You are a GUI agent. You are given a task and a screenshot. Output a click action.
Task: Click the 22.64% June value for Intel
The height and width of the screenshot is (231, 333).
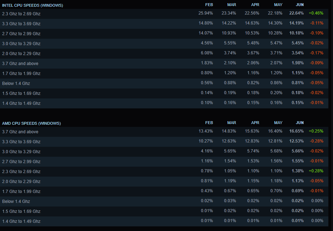[296, 13]
